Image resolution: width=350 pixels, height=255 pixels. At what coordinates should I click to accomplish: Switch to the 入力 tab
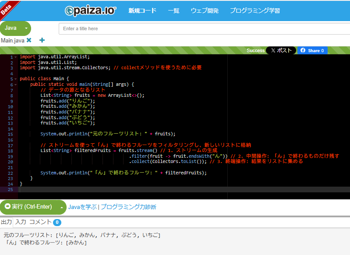(21, 222)
